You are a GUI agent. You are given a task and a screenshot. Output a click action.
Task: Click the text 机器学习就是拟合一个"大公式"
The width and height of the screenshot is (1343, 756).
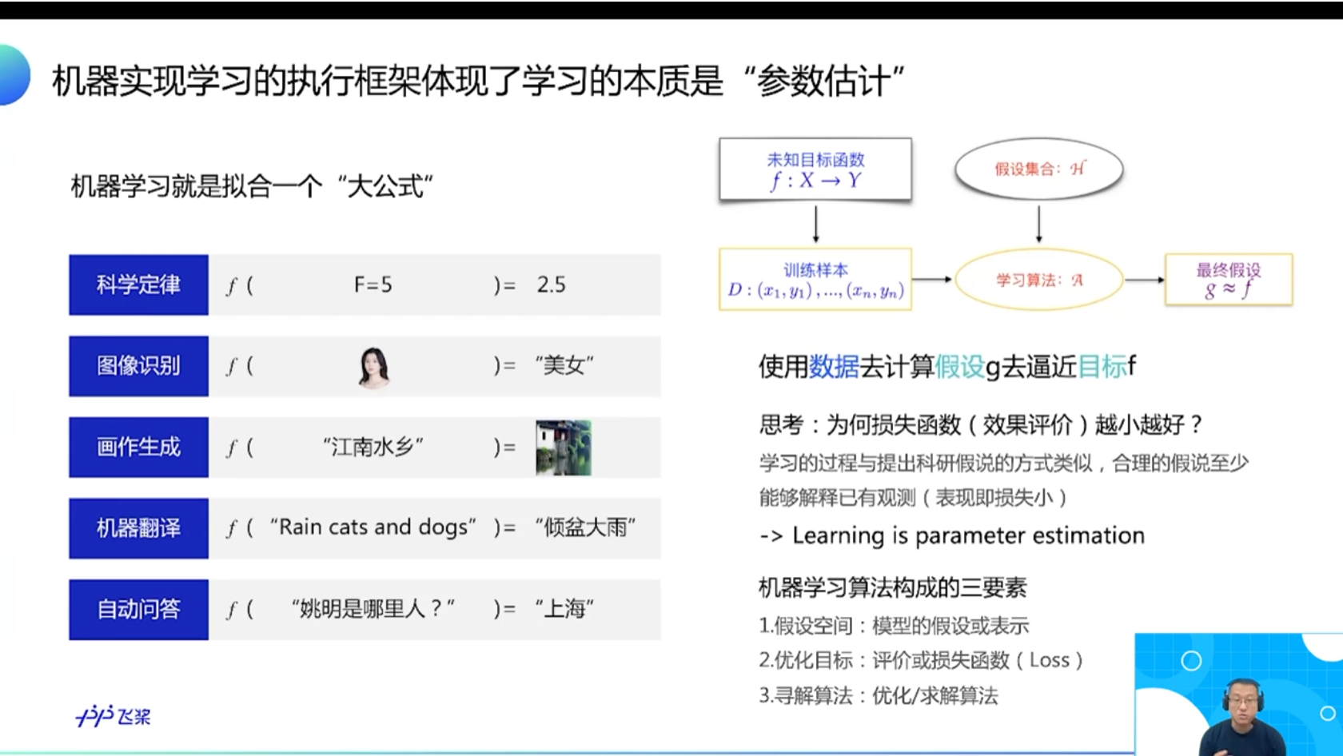[x=252, y=187]
